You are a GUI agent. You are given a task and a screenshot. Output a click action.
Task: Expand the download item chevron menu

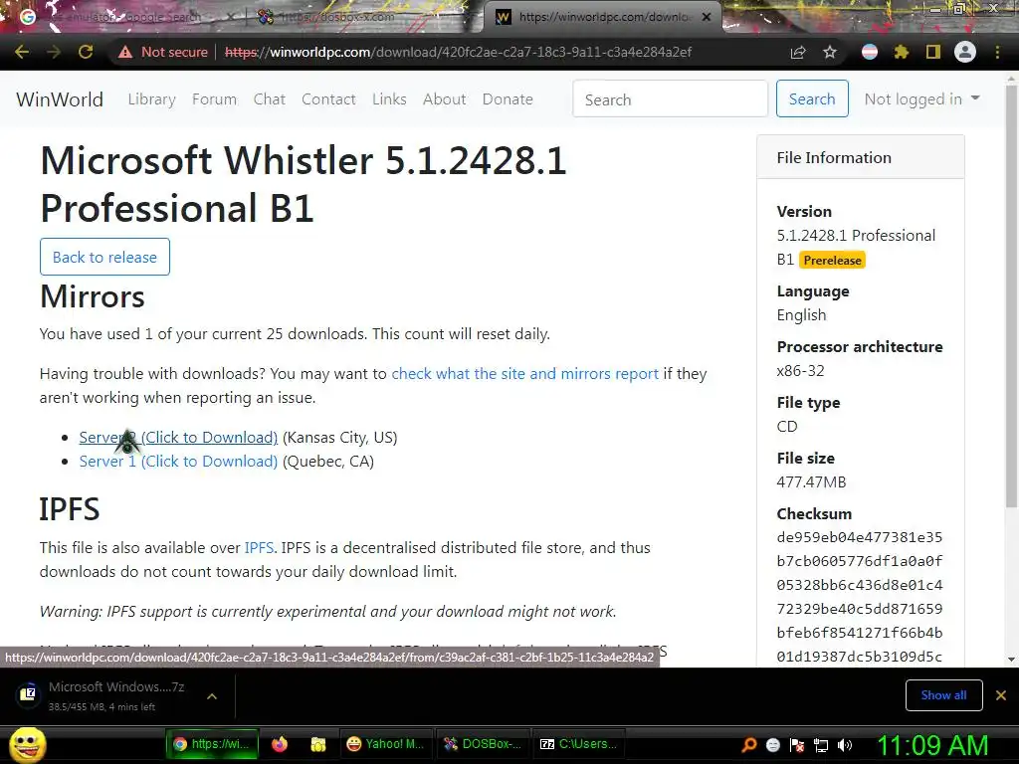tap(212, 695)
